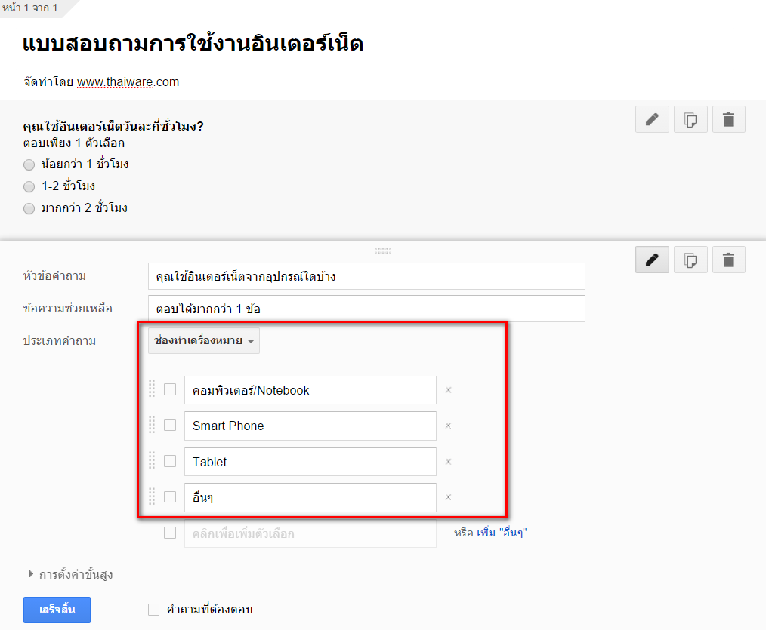Choose the มากกว่า 2 ชั่วโมง radio option
The image size is (766, 630).
tap(29, 208)
